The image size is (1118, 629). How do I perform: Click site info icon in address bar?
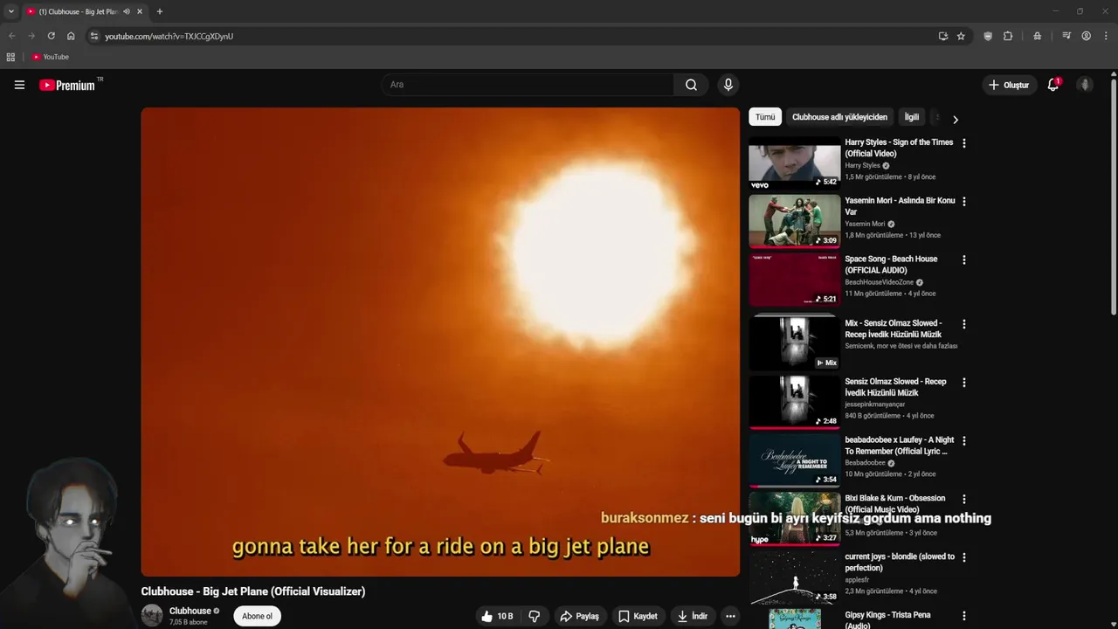tap(94, 36)
